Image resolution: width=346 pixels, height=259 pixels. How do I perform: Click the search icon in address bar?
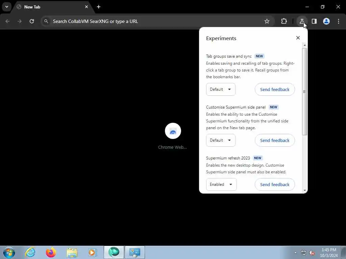46,21
